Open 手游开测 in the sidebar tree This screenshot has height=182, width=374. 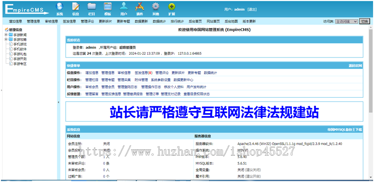(20, 59)
